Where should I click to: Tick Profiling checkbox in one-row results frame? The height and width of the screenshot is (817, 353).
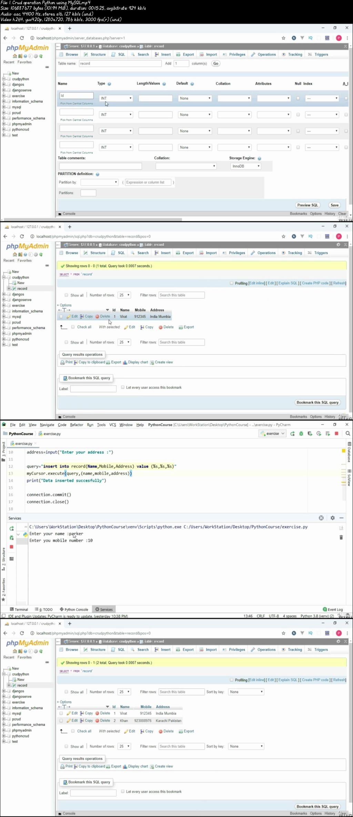232,283
